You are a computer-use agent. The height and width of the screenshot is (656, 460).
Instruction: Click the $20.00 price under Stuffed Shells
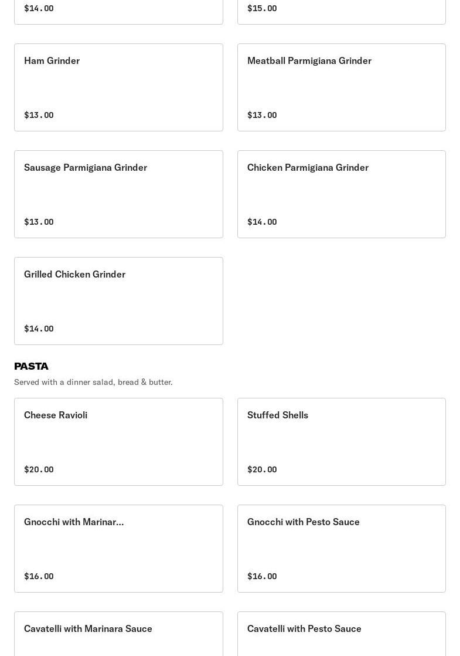262,469
